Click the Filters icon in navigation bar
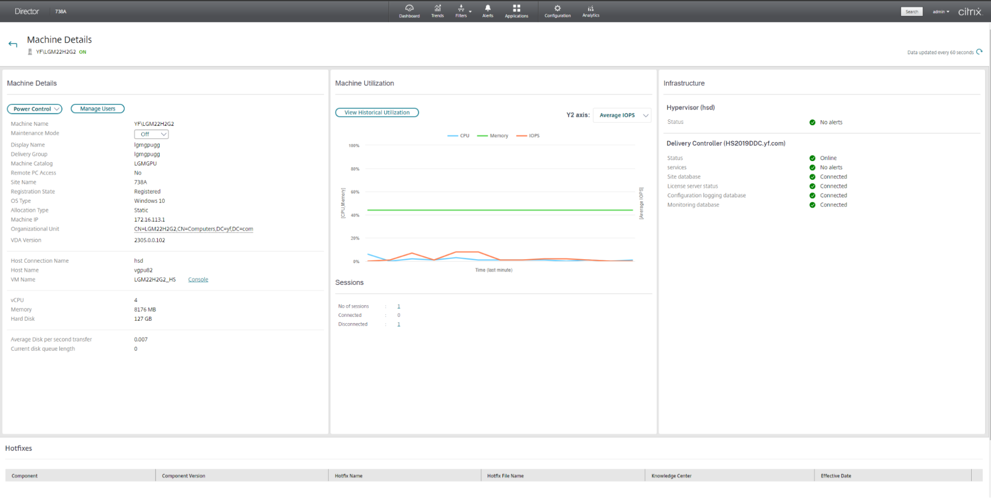This screenshot has height=498, width=991. tap(462, 11)
